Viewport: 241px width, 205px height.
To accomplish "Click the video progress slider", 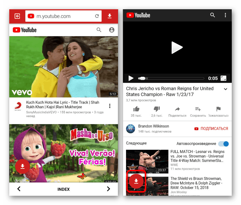I will point(171,79).
